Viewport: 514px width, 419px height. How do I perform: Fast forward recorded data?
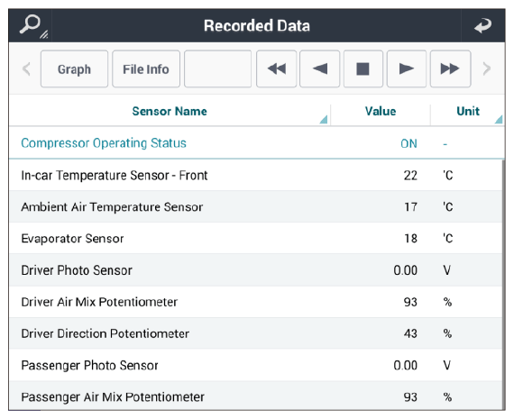(x=450, y=68)
